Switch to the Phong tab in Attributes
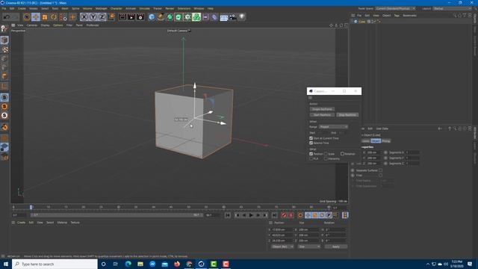The width and height of the screenshot is (478, 269). click(386, 141)
